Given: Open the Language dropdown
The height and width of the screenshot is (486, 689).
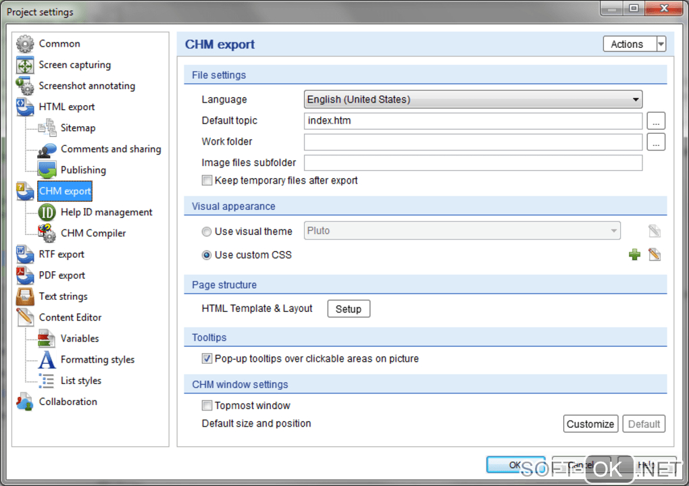Looking at the screenshot, I should 473,100.
